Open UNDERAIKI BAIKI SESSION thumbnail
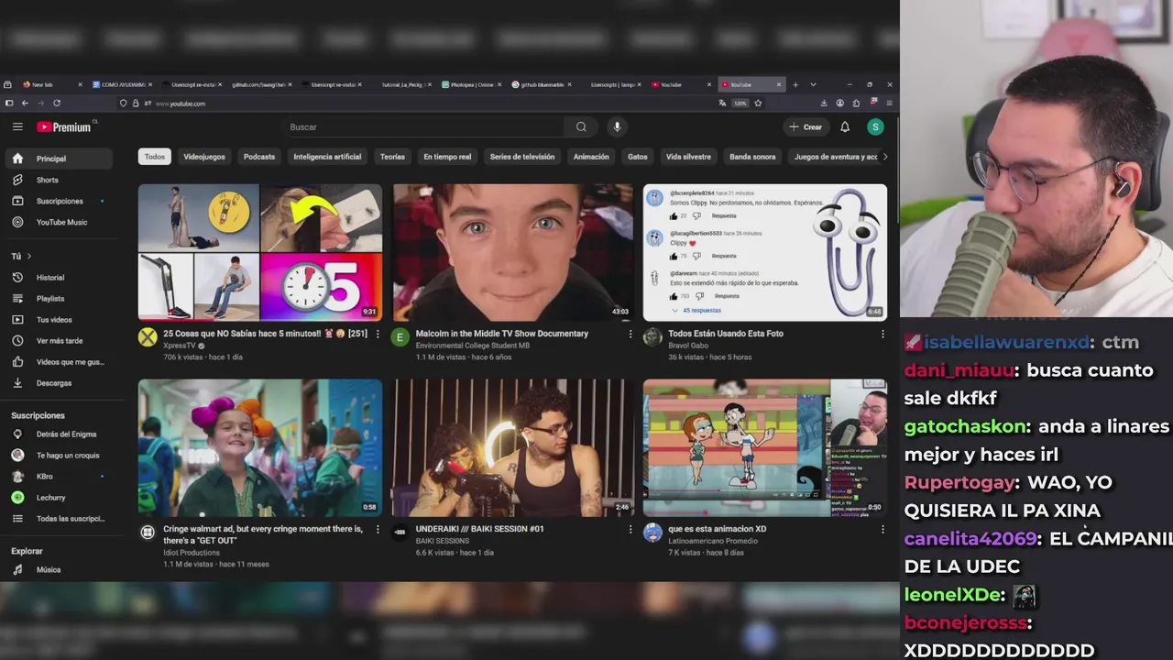Screen dimensions: 1173x660 tap(512, 447)
